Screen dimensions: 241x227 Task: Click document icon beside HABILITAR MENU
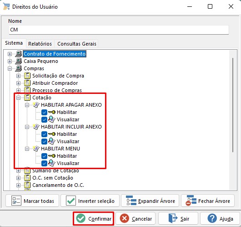36,149
